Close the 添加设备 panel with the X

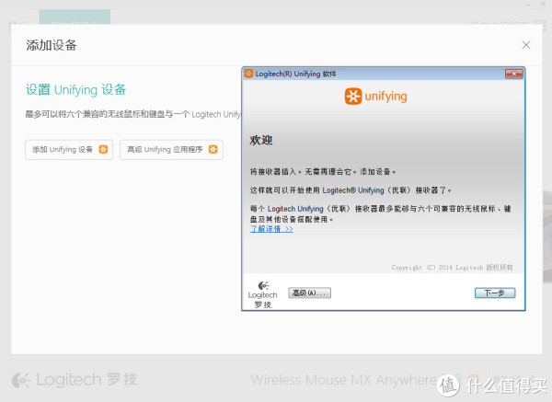[526, 45]
